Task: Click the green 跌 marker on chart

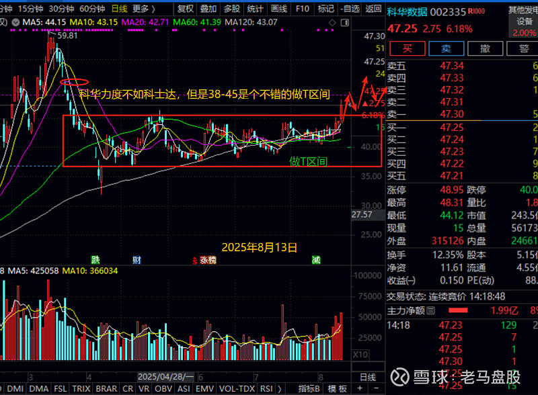Action: click(x=95, y=260)
